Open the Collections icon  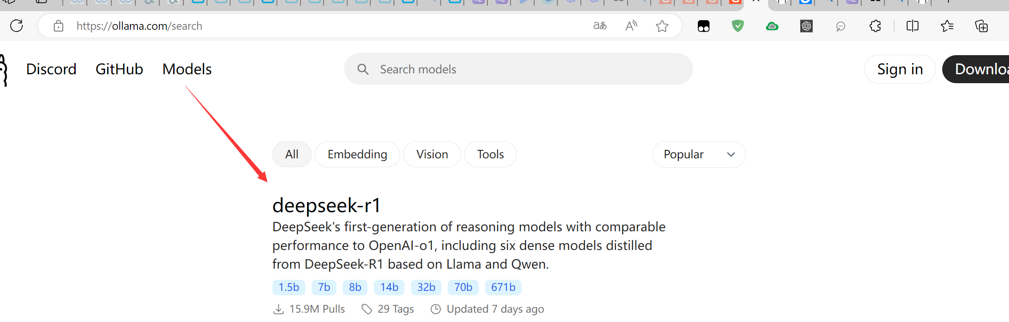[x=981, y=26]
